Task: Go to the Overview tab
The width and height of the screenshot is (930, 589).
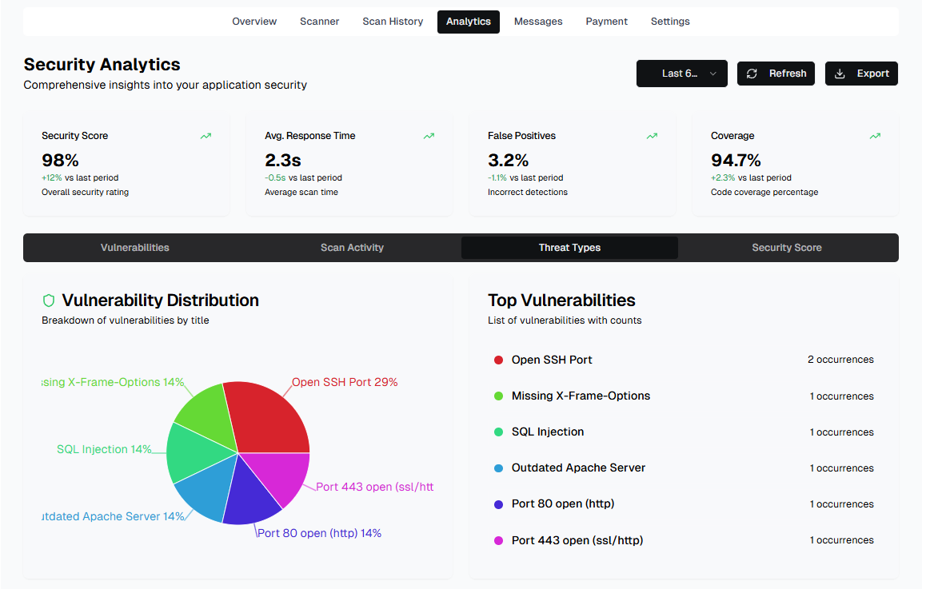Action: tap(254, 22)
